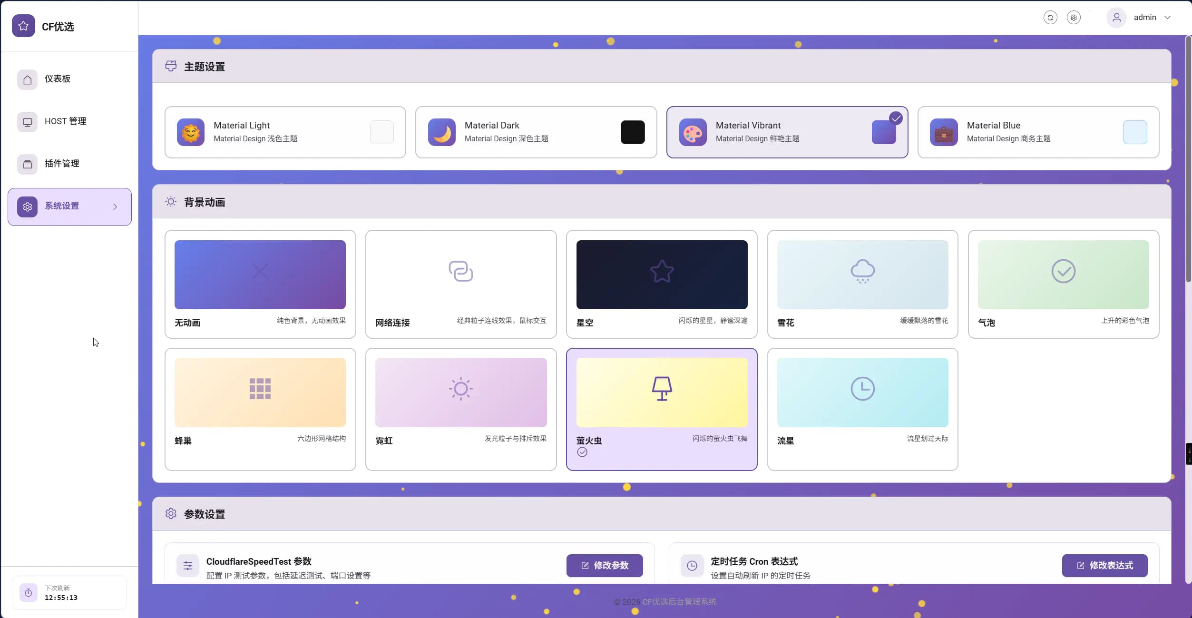This screenshot has height=618, width=1192.
Task: Click the black Material Dark color swatch
Action: pos(633,132)
